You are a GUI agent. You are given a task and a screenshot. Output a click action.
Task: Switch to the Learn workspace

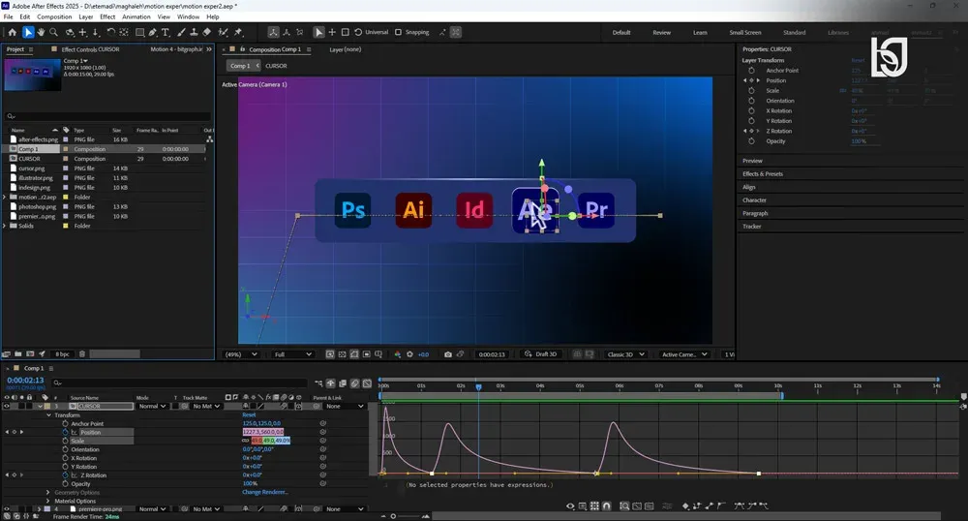[700, 33]
